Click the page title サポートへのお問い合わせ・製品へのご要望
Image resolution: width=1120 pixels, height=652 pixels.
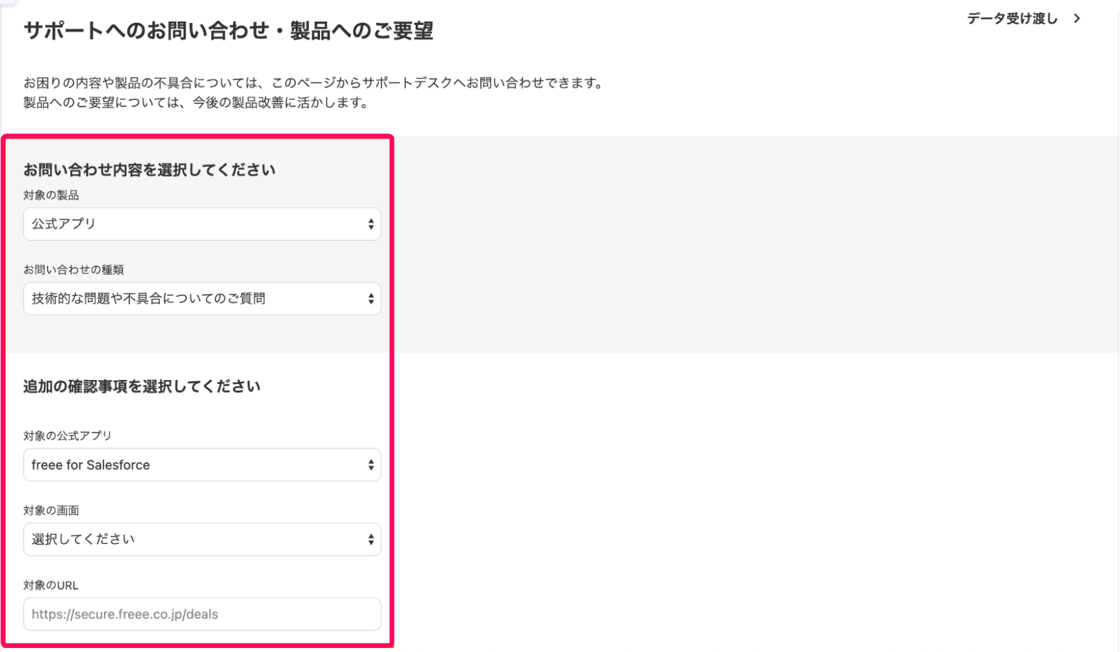click(230, 30)
